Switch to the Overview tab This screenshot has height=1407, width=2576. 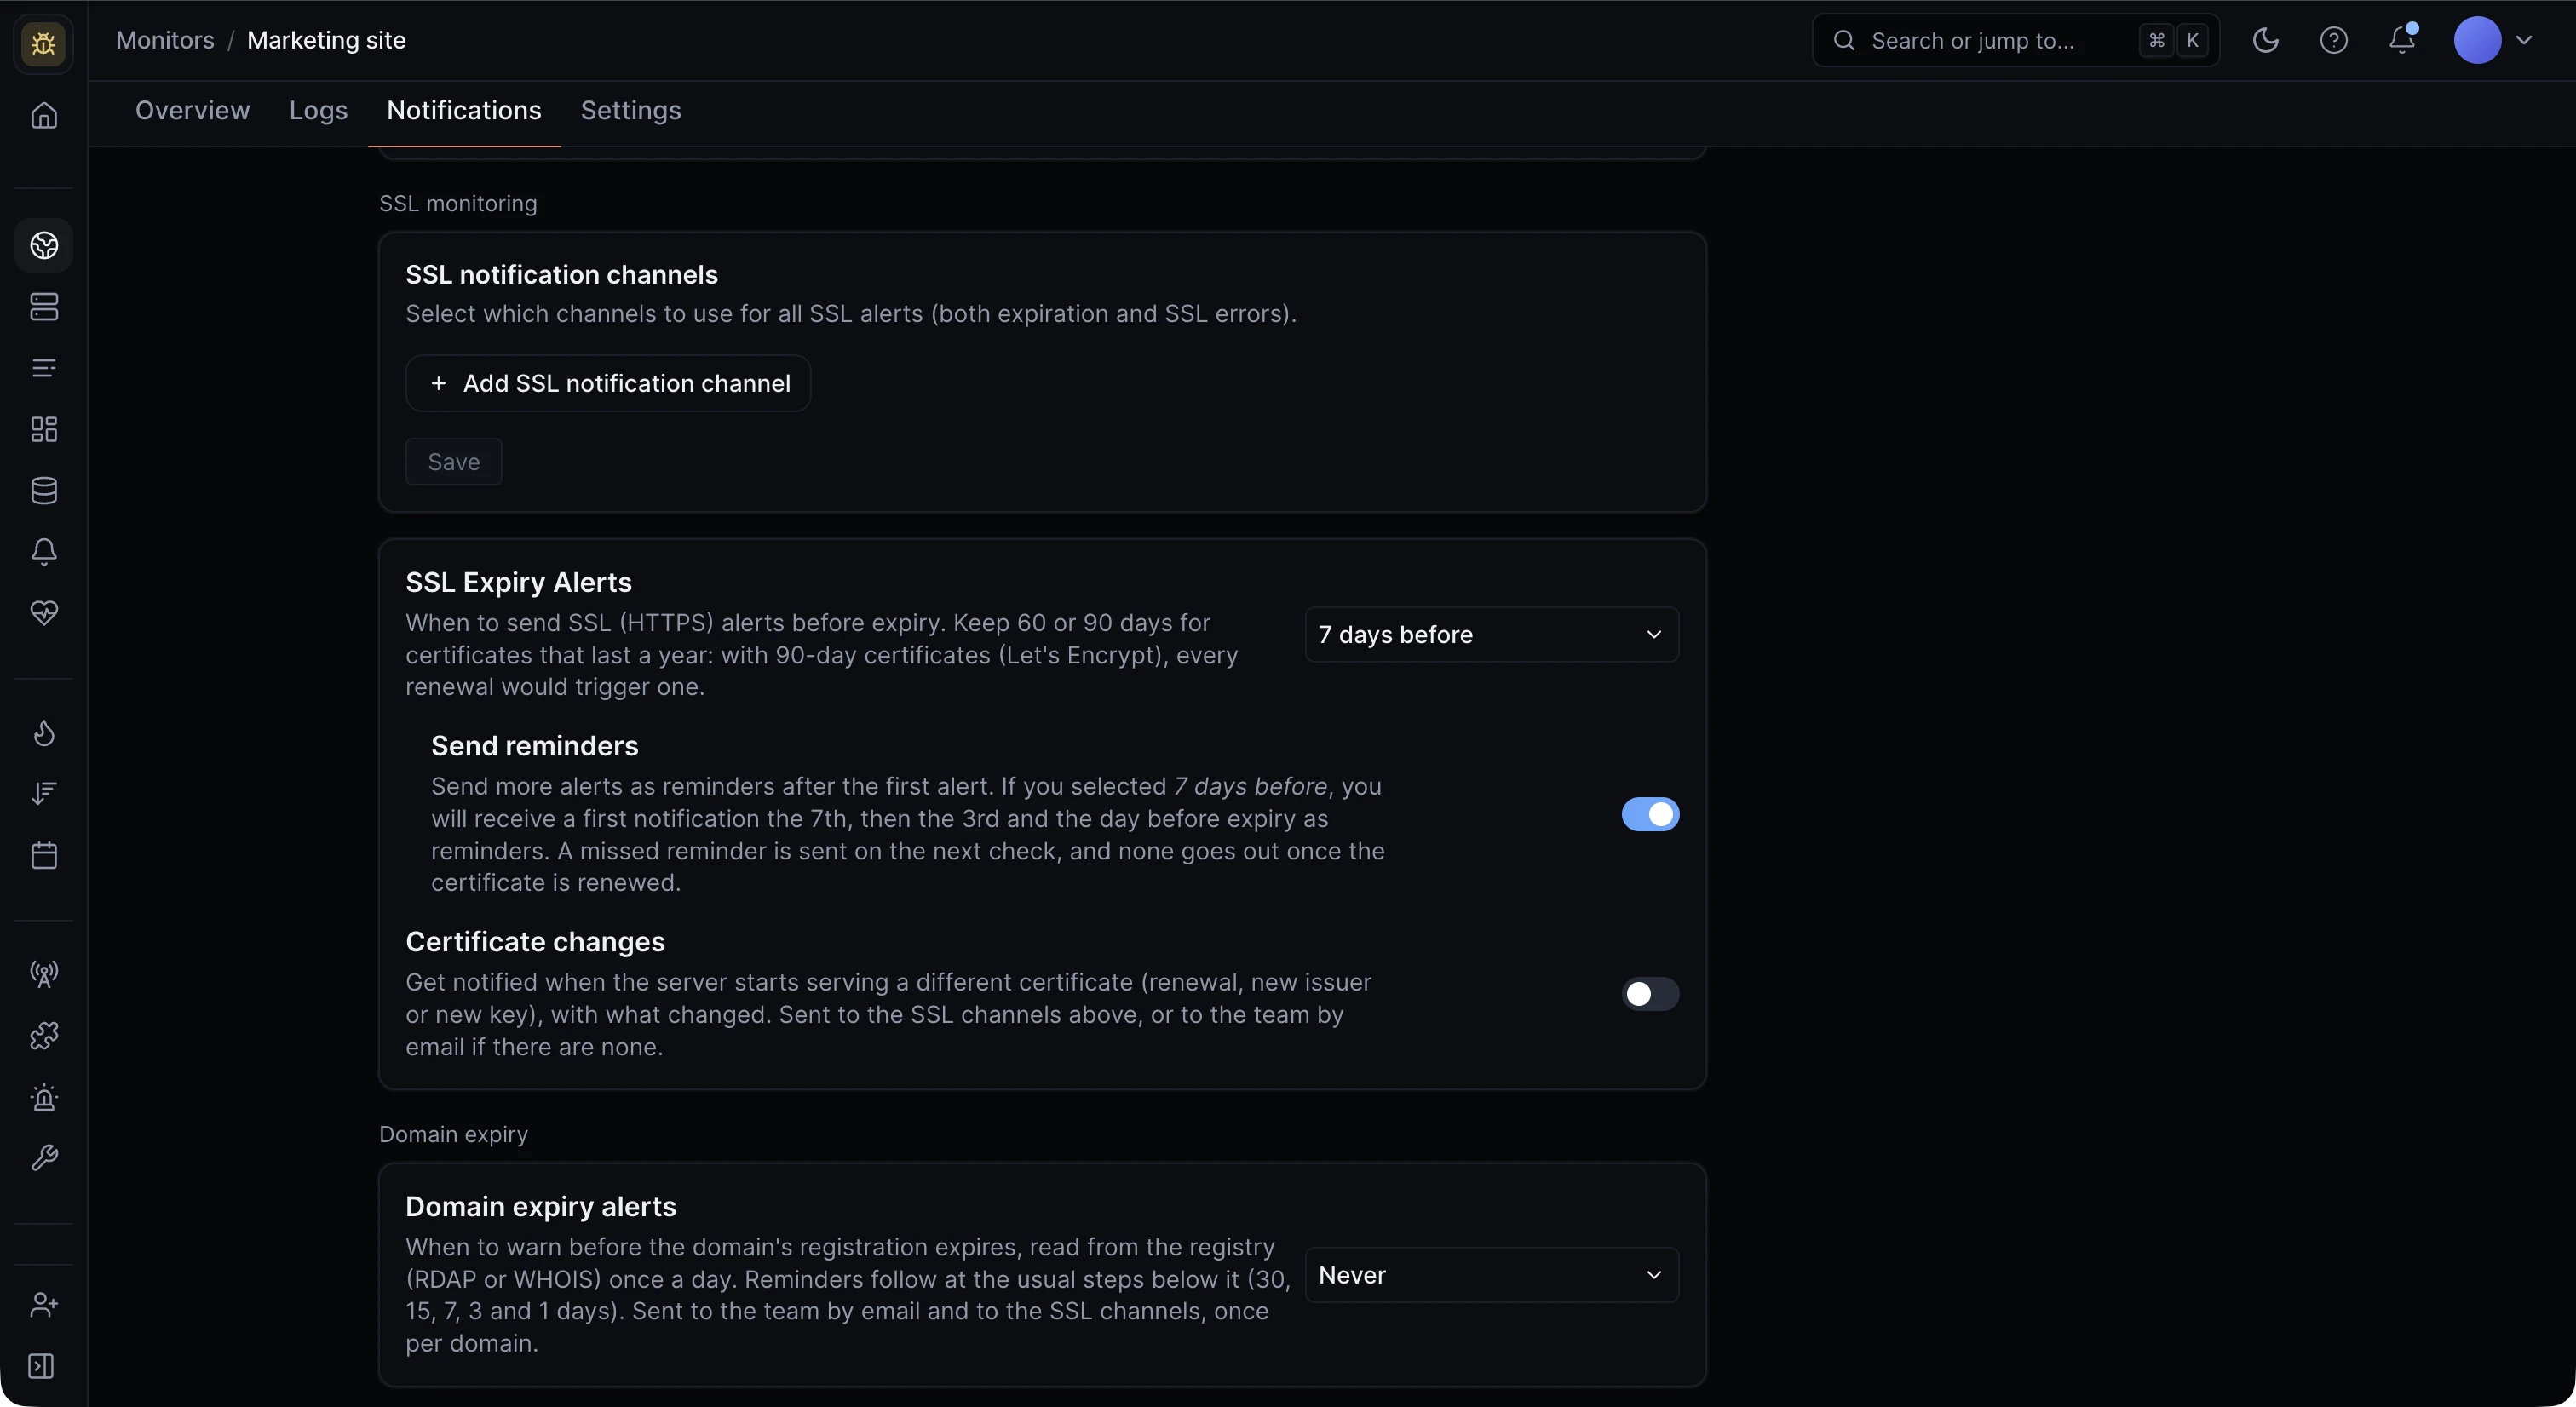tap(192, 110)
